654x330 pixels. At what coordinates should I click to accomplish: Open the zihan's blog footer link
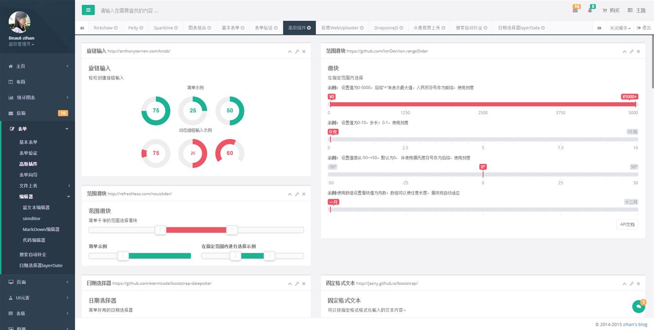pos(636,325)
